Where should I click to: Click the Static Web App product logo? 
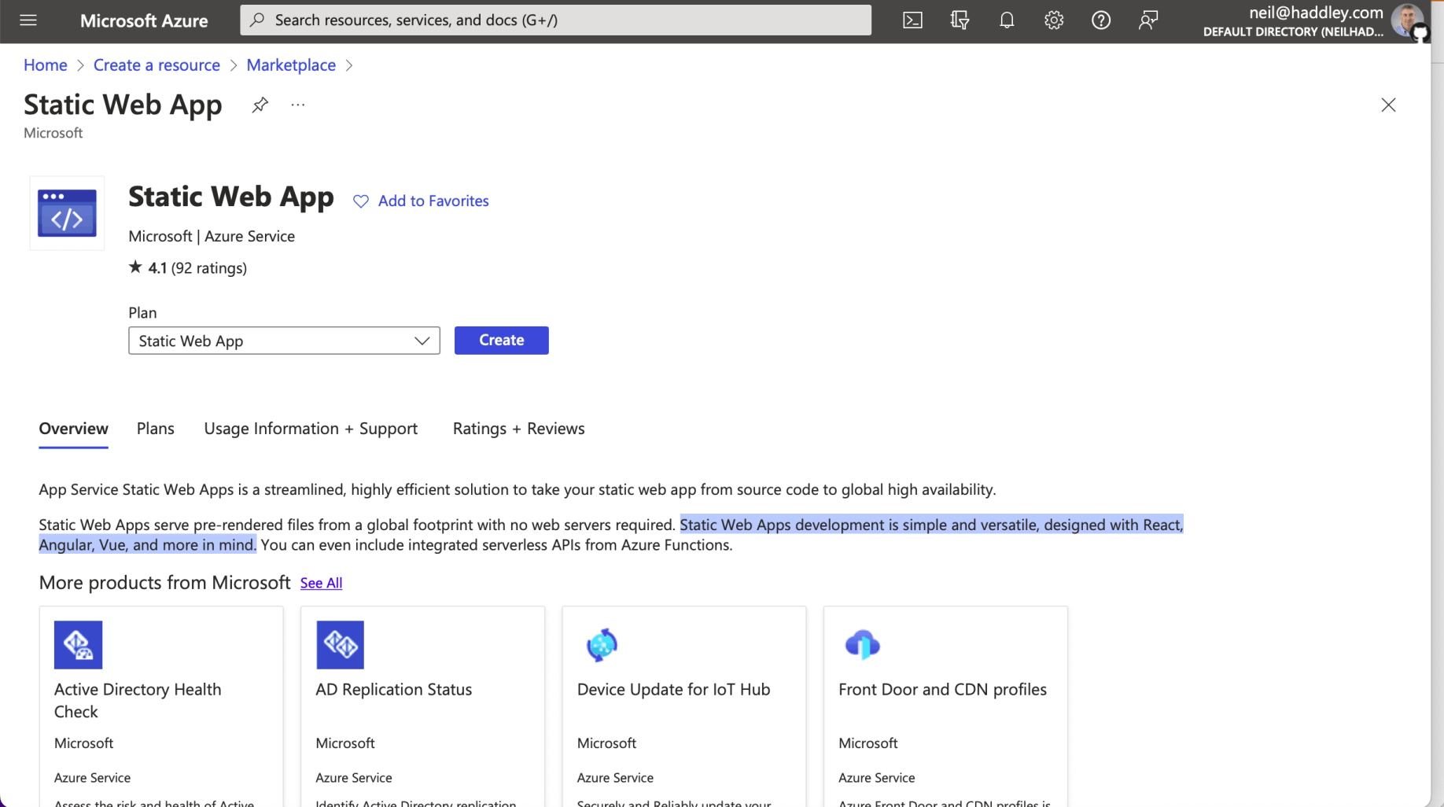click(67, 213)
